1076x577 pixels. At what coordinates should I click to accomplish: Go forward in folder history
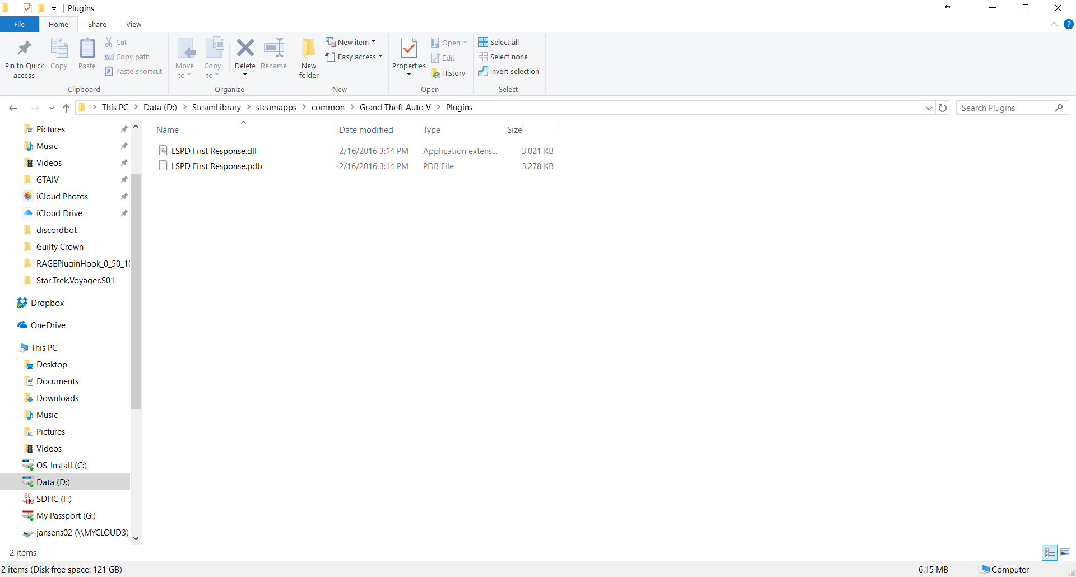tap(35, 108)
